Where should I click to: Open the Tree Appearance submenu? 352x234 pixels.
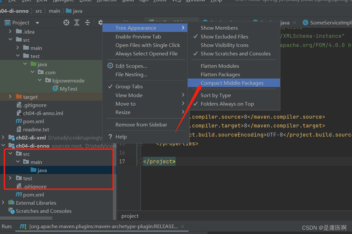[x=145, y=28]
